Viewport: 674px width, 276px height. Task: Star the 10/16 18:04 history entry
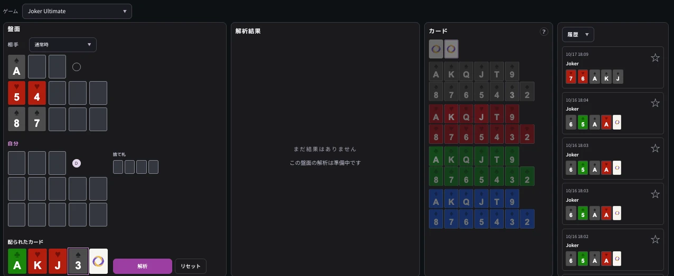(x=655, y=103)
